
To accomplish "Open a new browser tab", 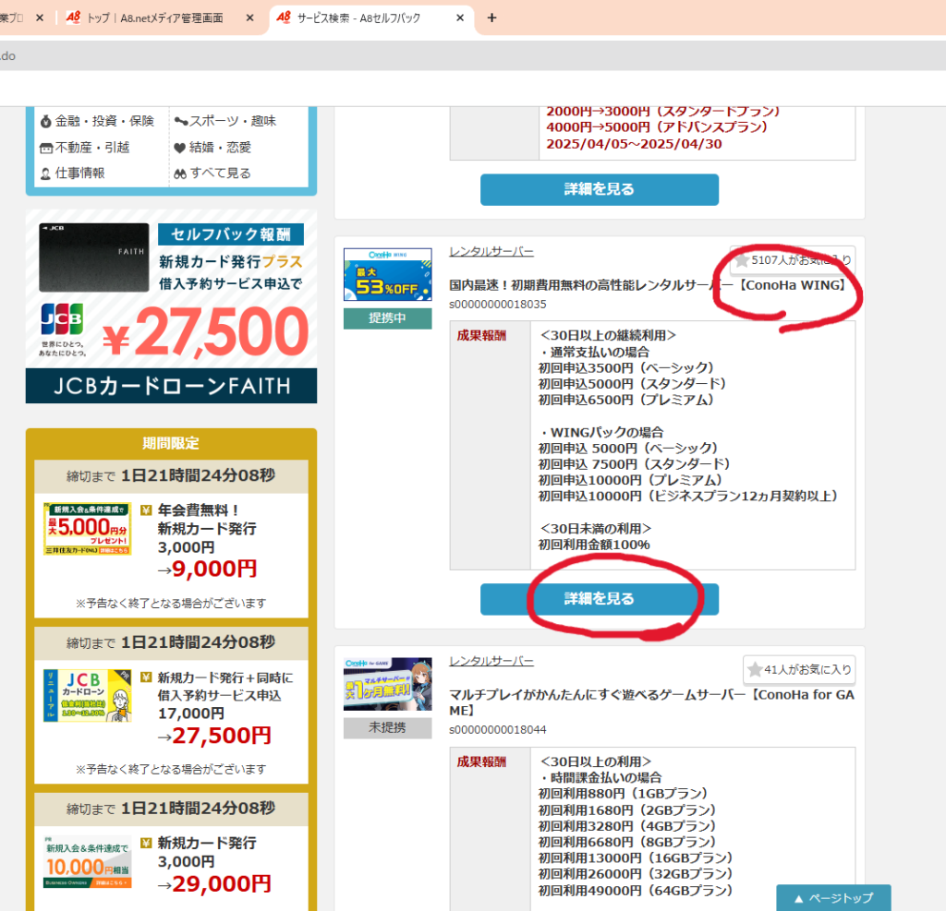I will coord(491,18).
